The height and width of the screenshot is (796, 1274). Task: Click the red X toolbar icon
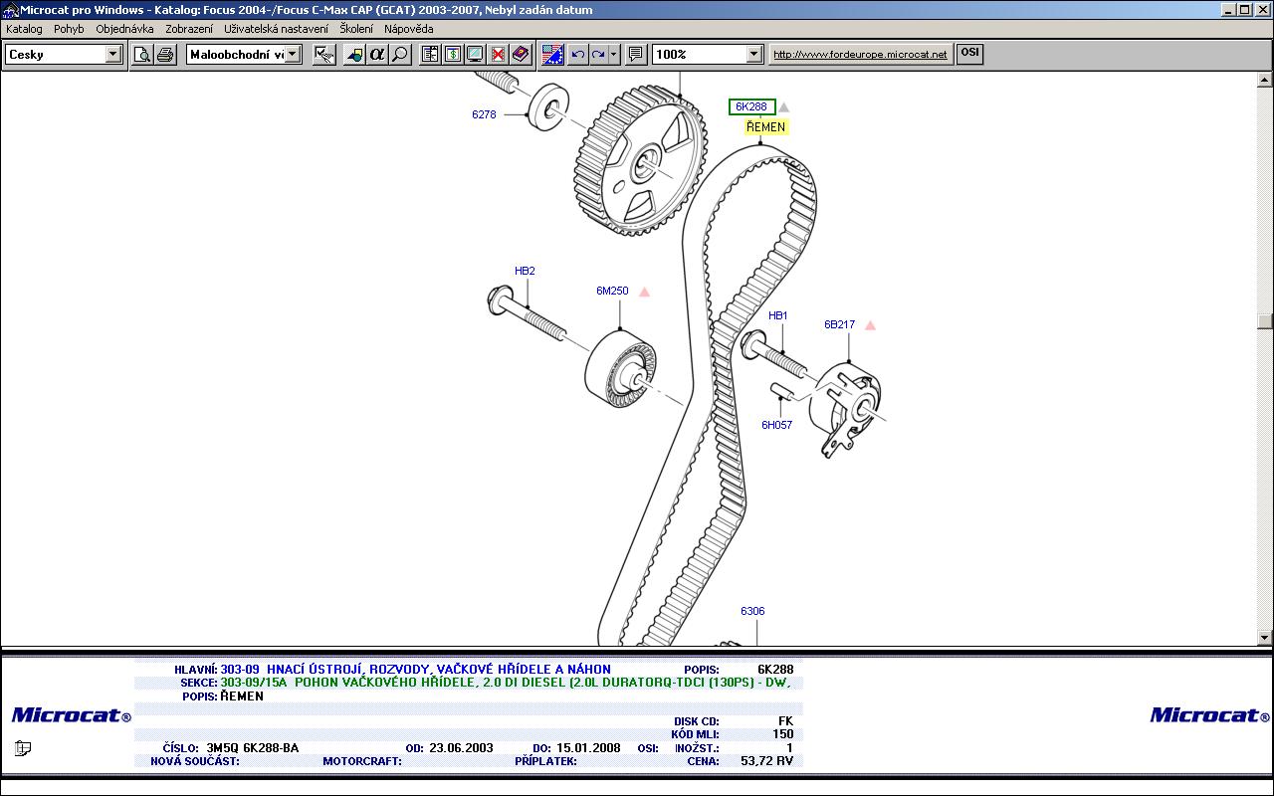tap(498, 55)
